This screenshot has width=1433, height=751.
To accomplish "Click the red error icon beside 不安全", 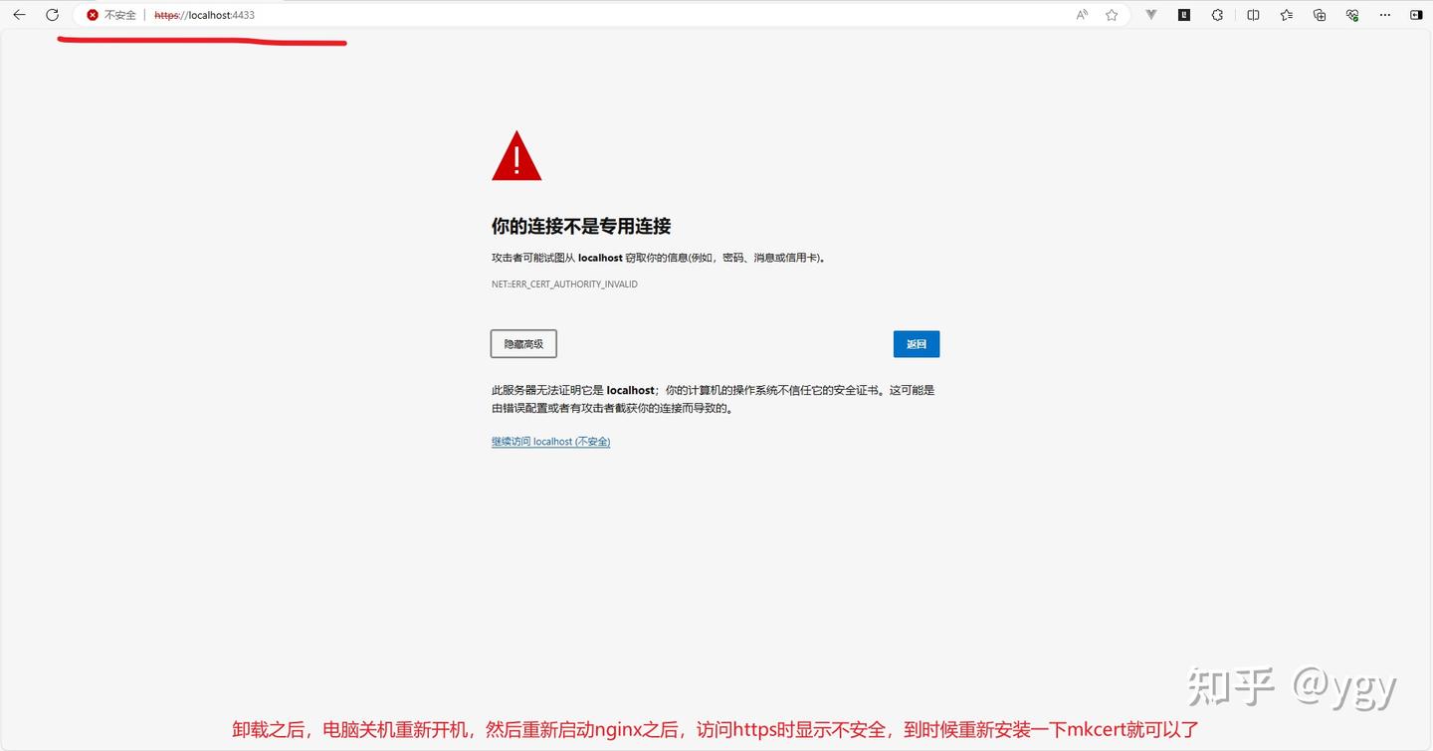I will [94, 15].
